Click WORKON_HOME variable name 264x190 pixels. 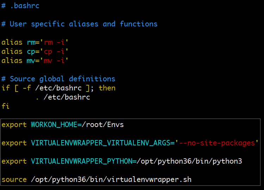54,125
